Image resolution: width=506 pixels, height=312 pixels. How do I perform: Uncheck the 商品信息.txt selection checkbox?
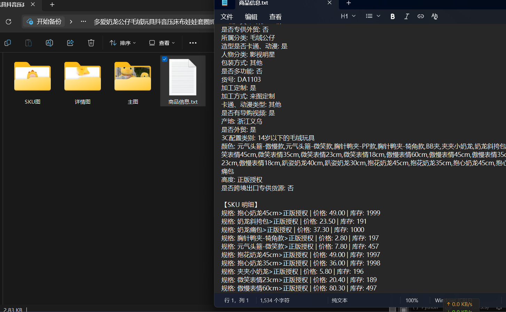pos(164,59)
